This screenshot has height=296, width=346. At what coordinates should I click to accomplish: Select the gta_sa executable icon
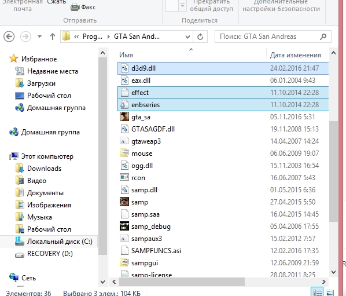[x=124, y=116]
